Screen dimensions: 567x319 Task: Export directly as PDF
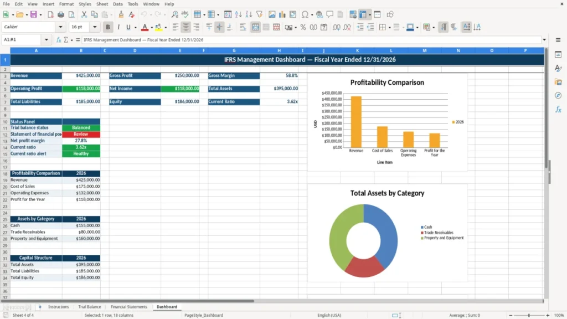[50, 14]
